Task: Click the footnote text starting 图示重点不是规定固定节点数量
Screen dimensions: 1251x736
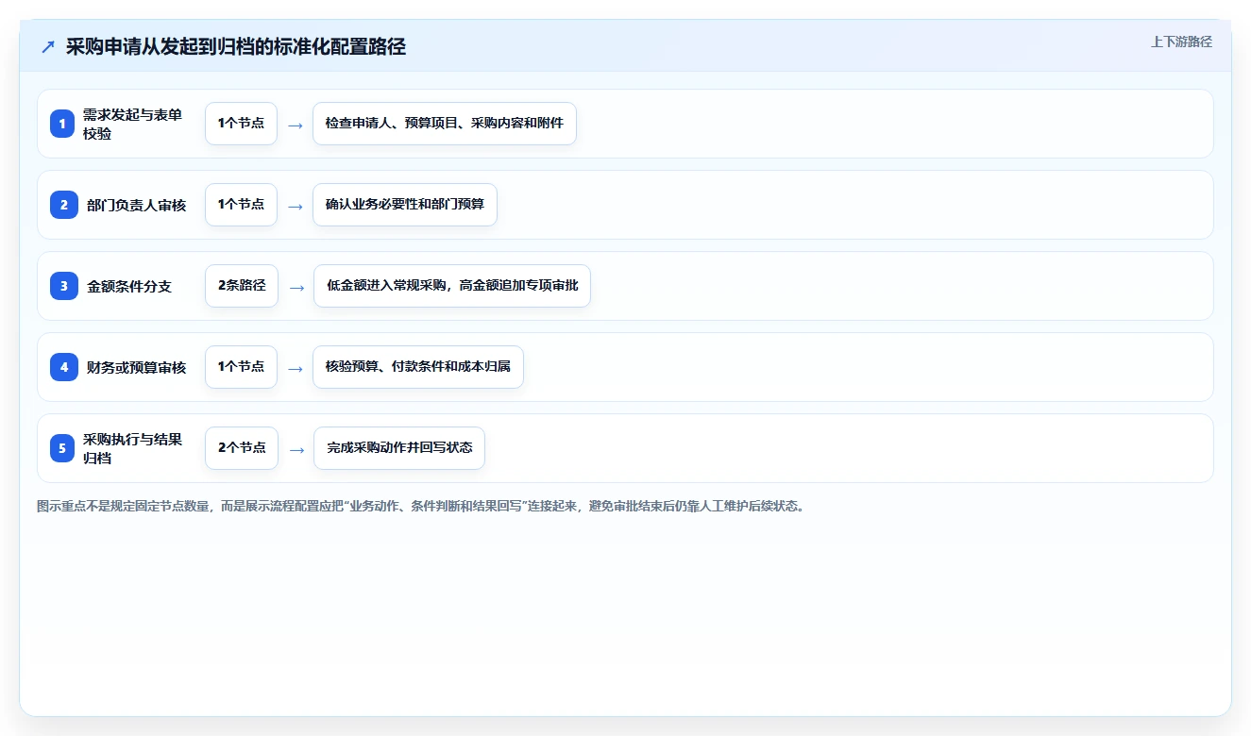Action: (x=421, y=506)
